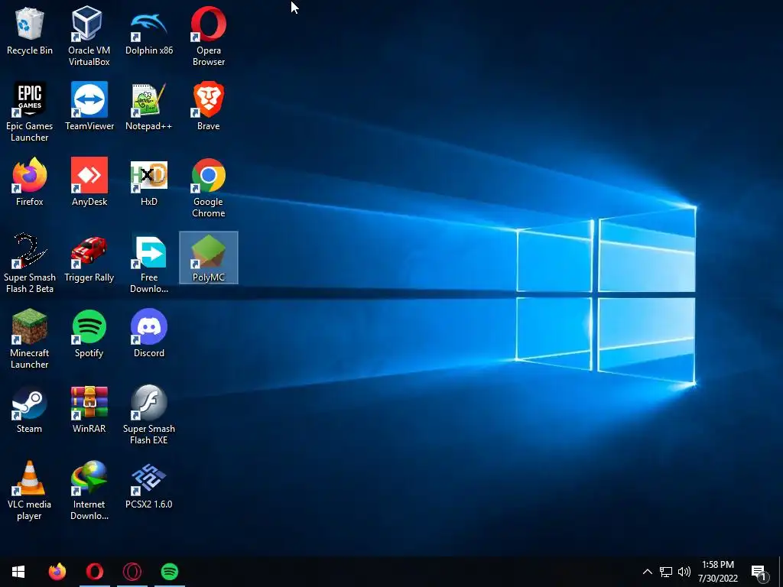Select the Epic Games Launcher shortcut

click(x=30, y=112)
